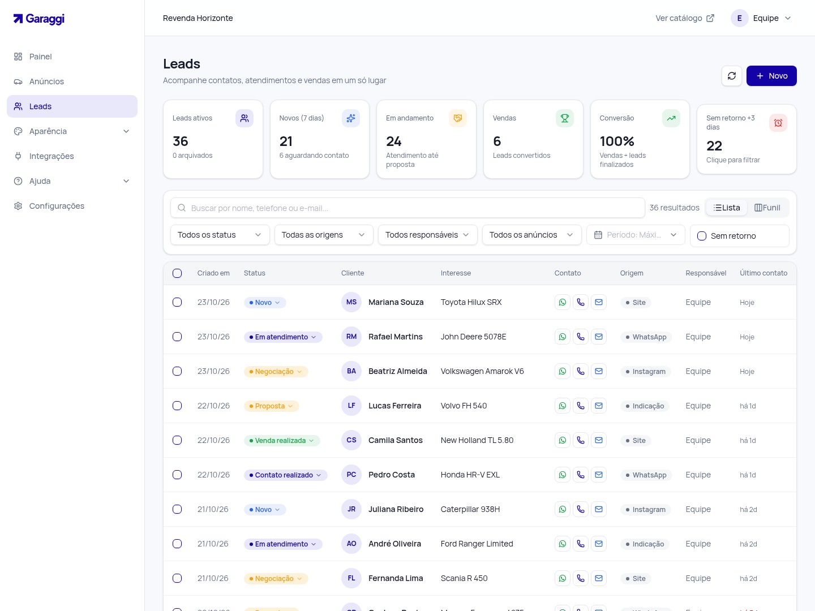
Task: Open the Todos os status dropdown
Action: (x=220, y=235)
